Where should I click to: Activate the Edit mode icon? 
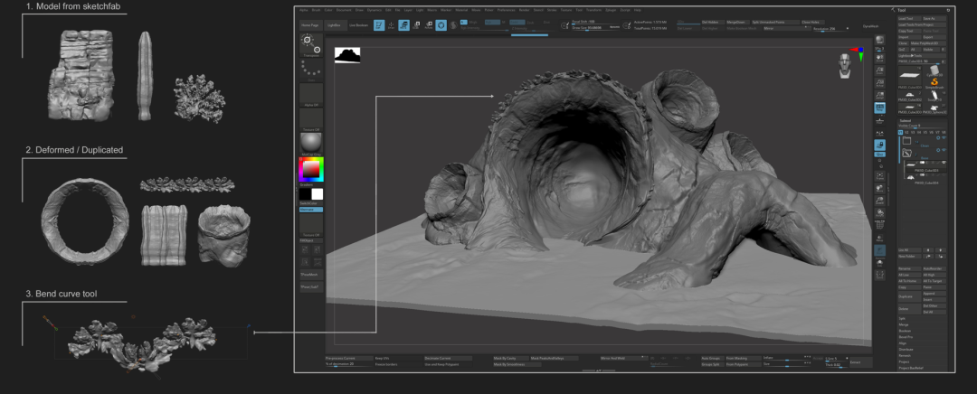click(x=380, y=25)
